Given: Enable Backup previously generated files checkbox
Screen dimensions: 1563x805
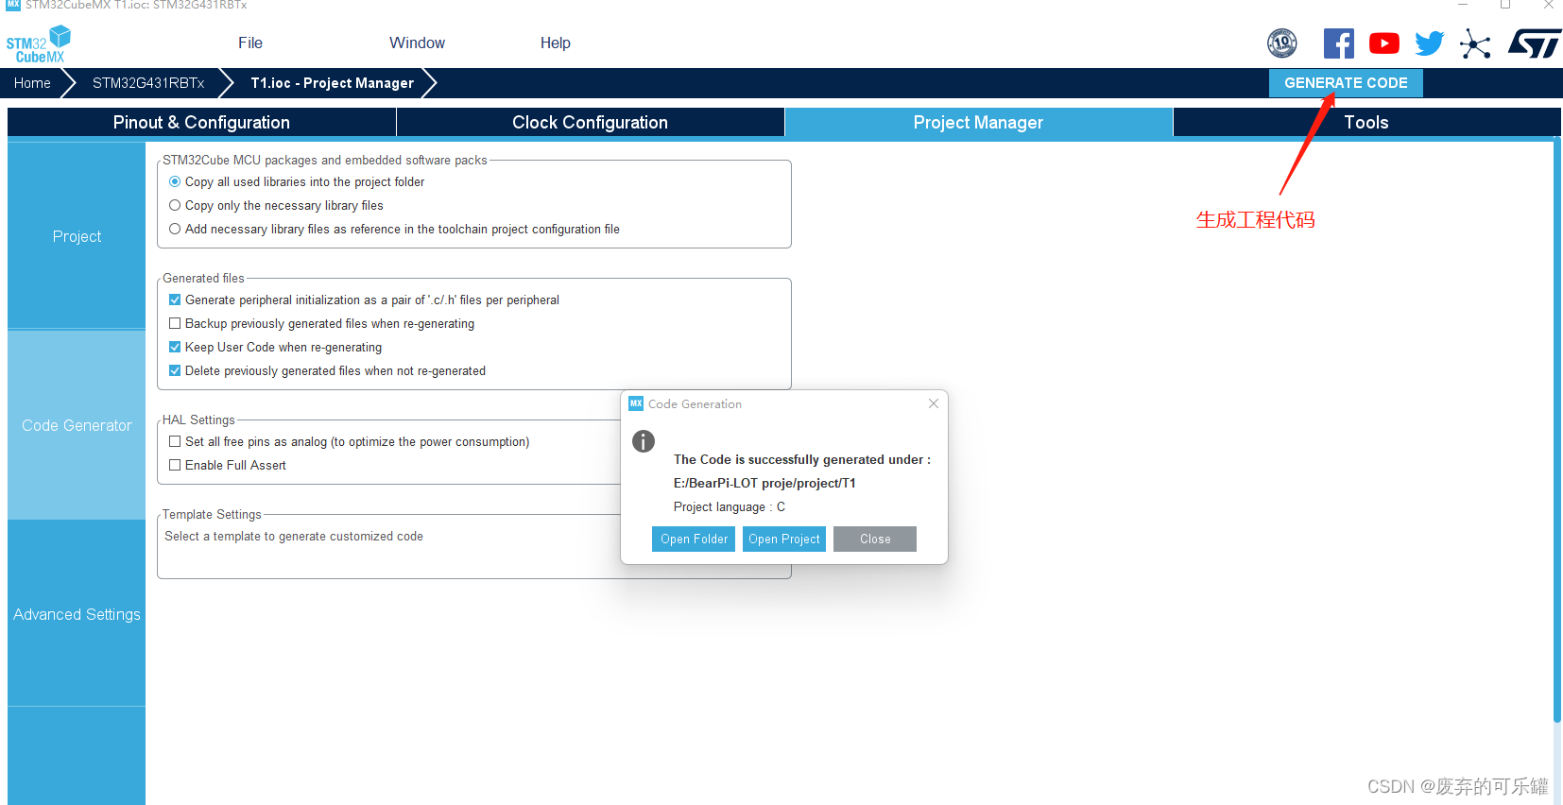Looking at the screenshot, I should [x=175, y=323].
